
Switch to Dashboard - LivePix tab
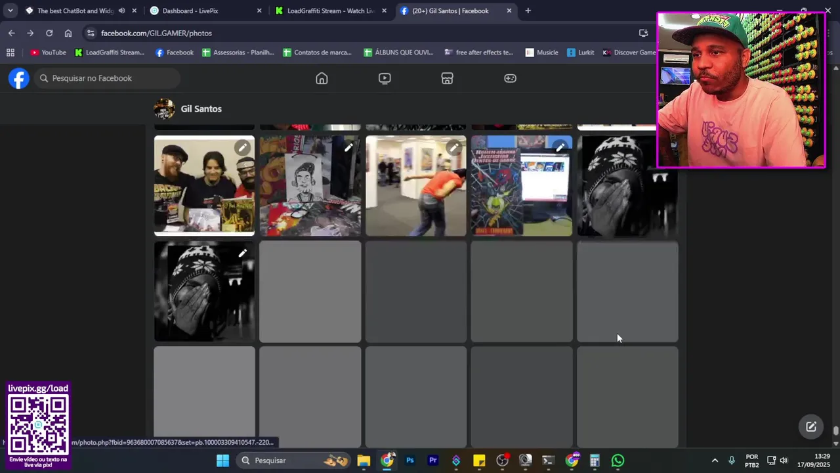point(190,11)
